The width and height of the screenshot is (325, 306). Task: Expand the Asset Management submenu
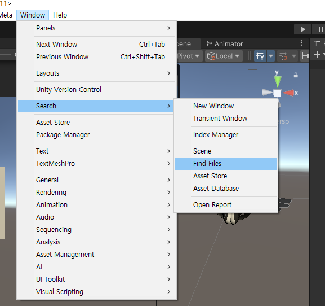[96, 255]
